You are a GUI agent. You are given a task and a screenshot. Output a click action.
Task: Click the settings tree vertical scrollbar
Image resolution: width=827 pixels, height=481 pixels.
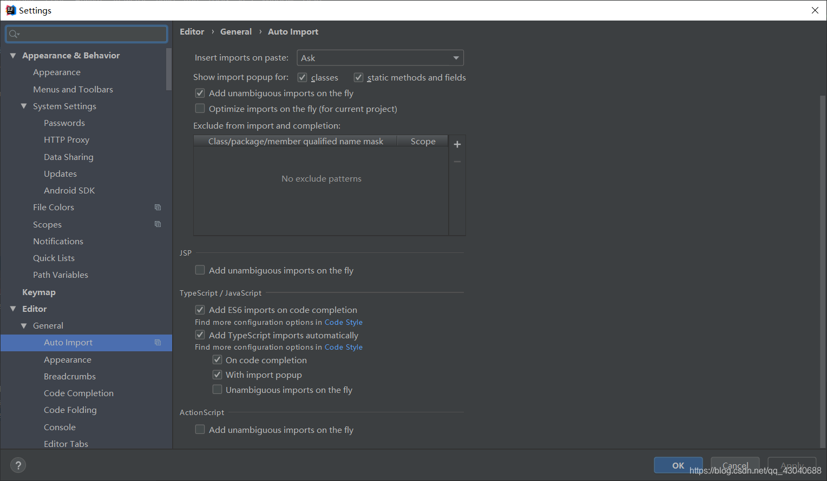169,69
